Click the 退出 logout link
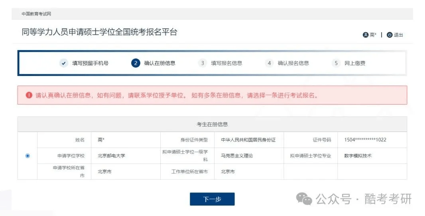Viewport: 425px width, 216px height. [x=398, y=35]
